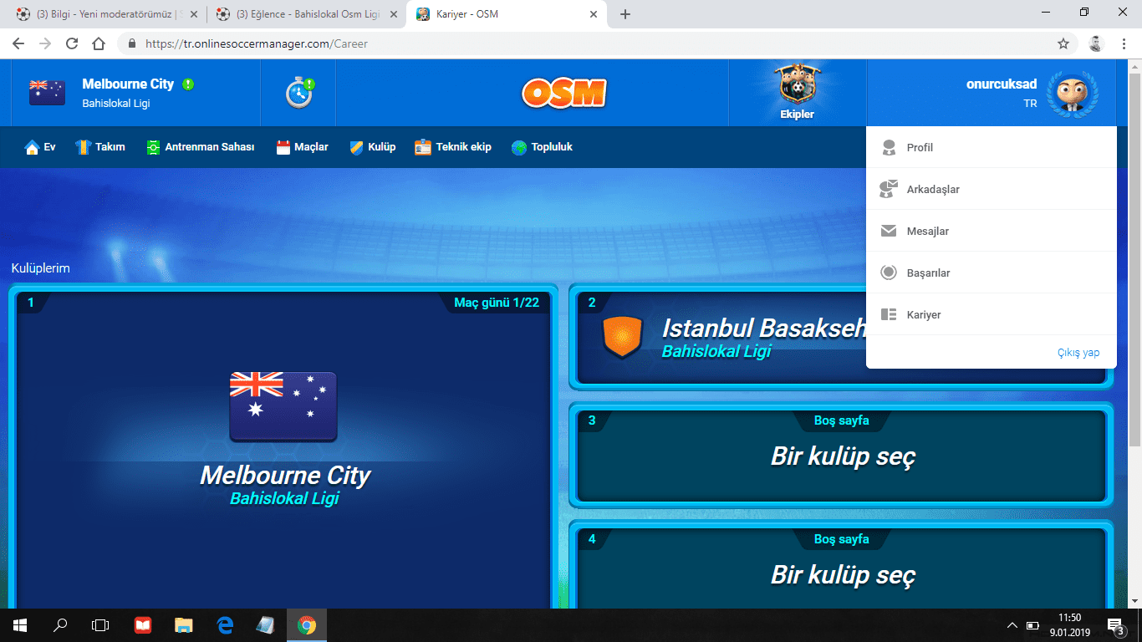This screenshot has height=642, width=1142.
Task: Go forward in browser history
Action: click(x=45, y=43)
